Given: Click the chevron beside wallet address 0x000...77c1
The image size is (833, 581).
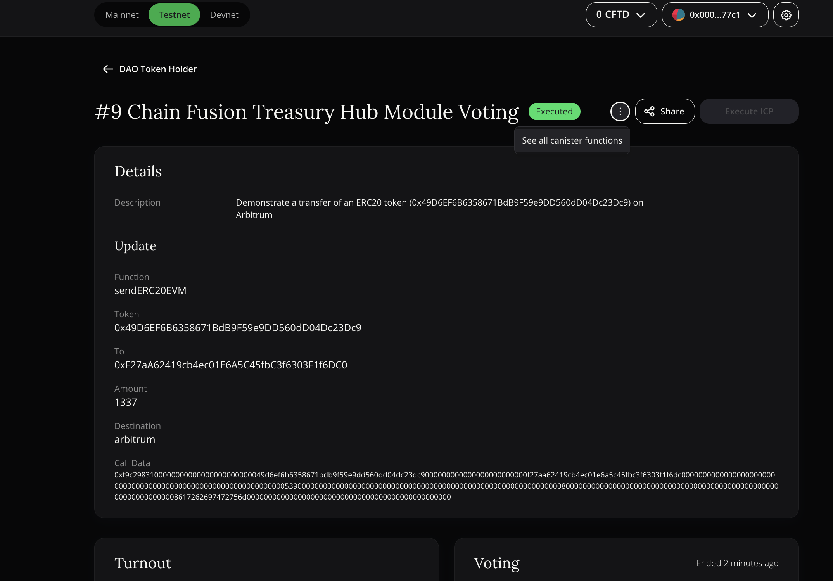Looking at the screenshot, I should coord(752,16).
